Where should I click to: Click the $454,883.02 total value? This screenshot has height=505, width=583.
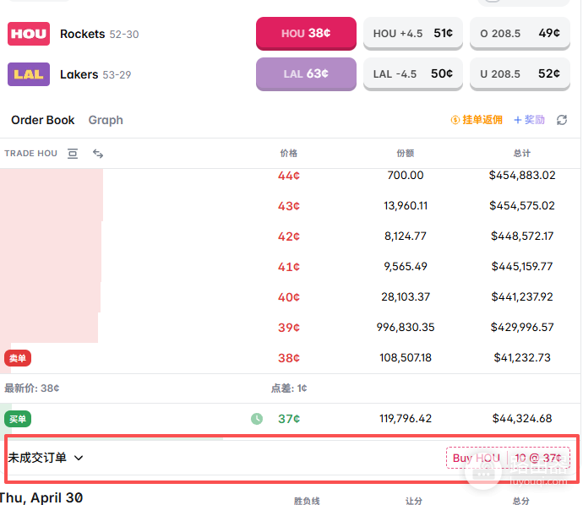pos(522,175)
